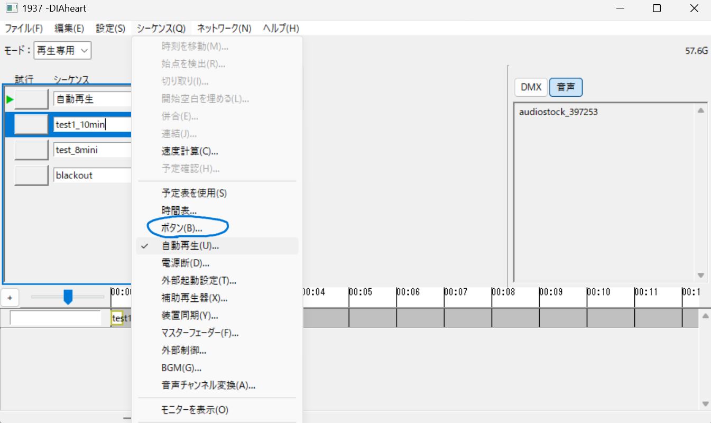The width and height of the screenshot is (711, 423).
Task: Enable 予定表を使用(S) option
Action: pos(194,193)
